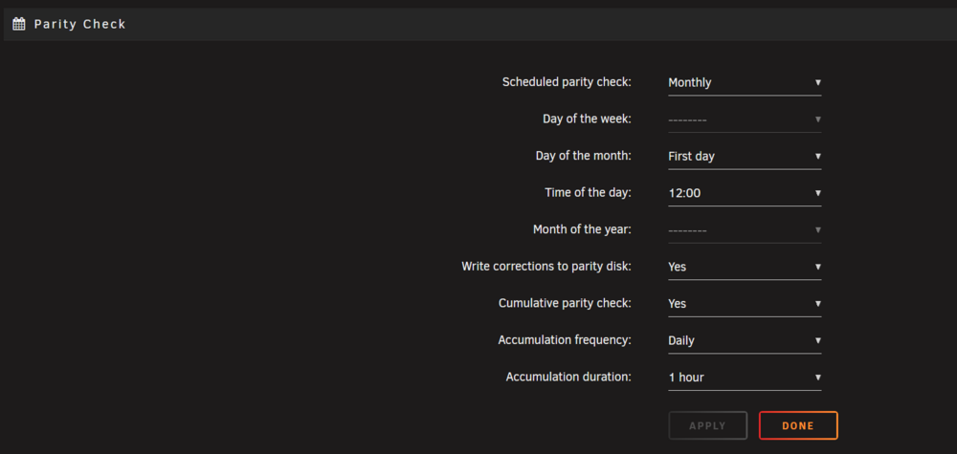This screenshot has height=454, width=957.
Task: Click the Time of the day label
Action: [588, 192]
